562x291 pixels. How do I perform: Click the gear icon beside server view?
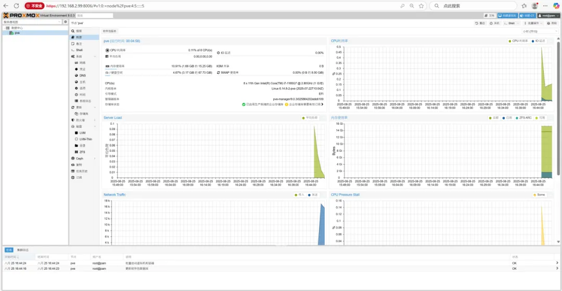click(65, 22)
